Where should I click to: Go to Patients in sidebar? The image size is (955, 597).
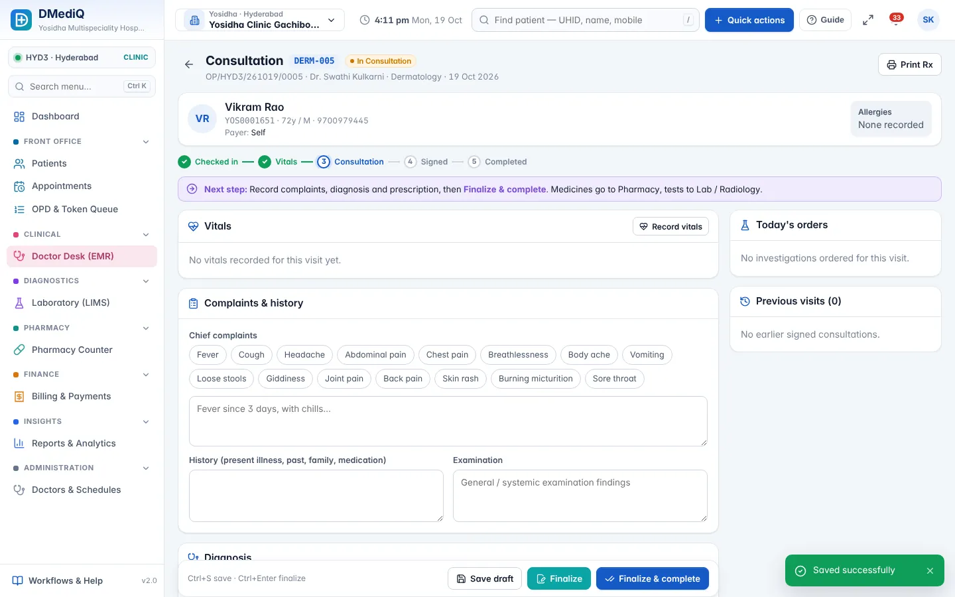click(x=82, y=163)
